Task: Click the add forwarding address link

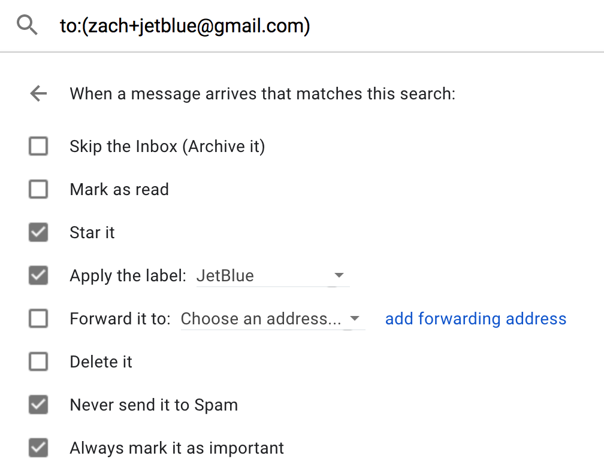Action: click(x=476, y=318)
